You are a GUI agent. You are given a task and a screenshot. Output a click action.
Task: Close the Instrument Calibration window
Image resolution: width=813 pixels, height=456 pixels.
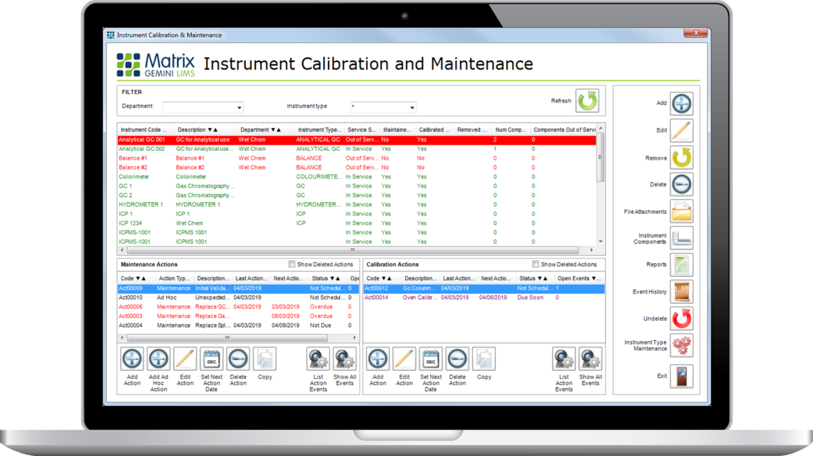click(696, 33)
